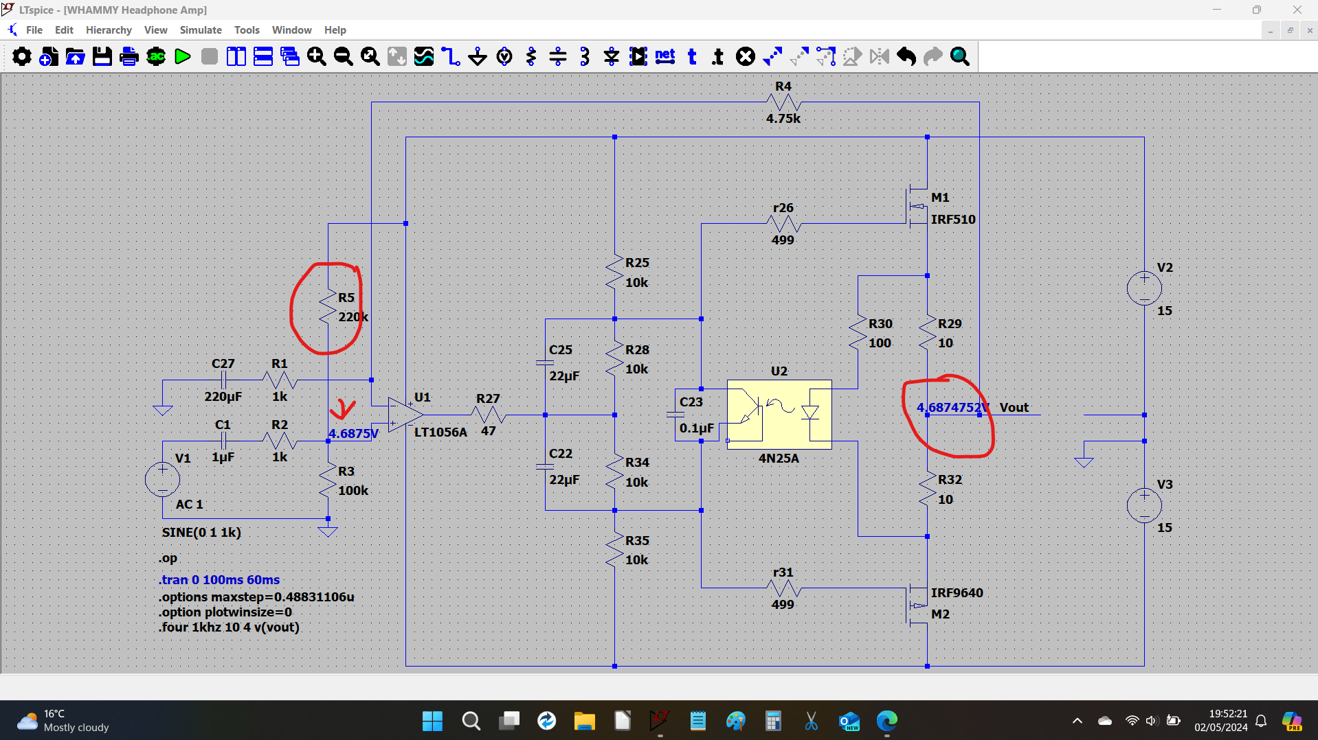Open the Find magnifier tool
Viewport: 1318px width, 740px height.
click(x=960, y=56)
